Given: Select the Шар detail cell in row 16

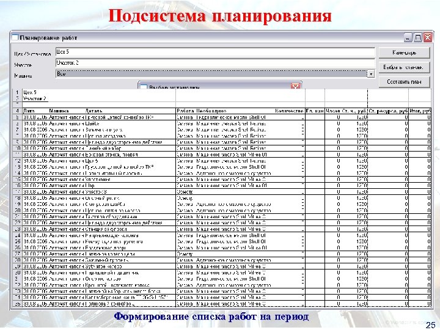Looking at the screenshot, I should (x=90, y=186).
